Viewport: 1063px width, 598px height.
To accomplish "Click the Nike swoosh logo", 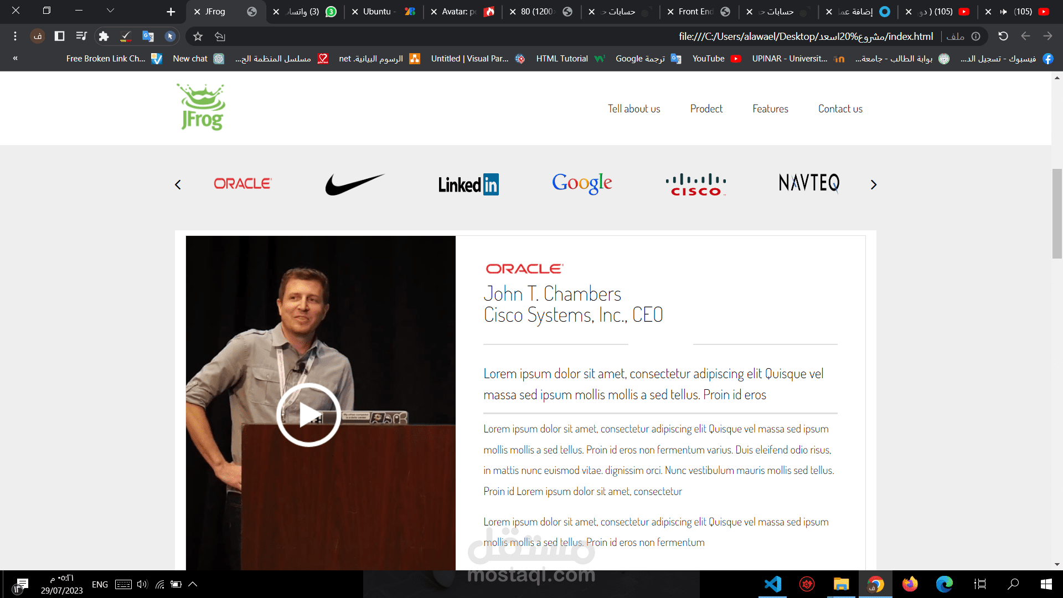I will 355,184.
